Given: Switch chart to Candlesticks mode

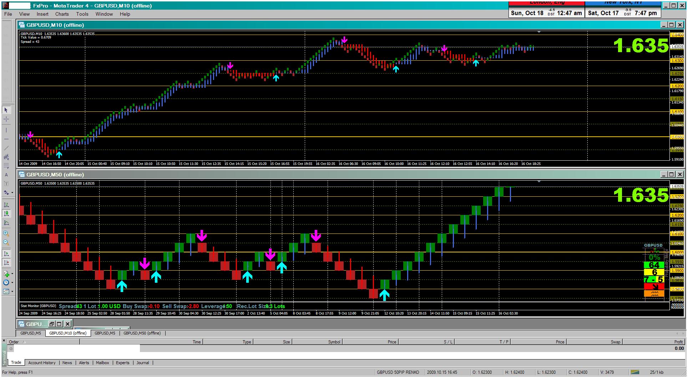Looking at the screenshot, I should coord(6,213).
